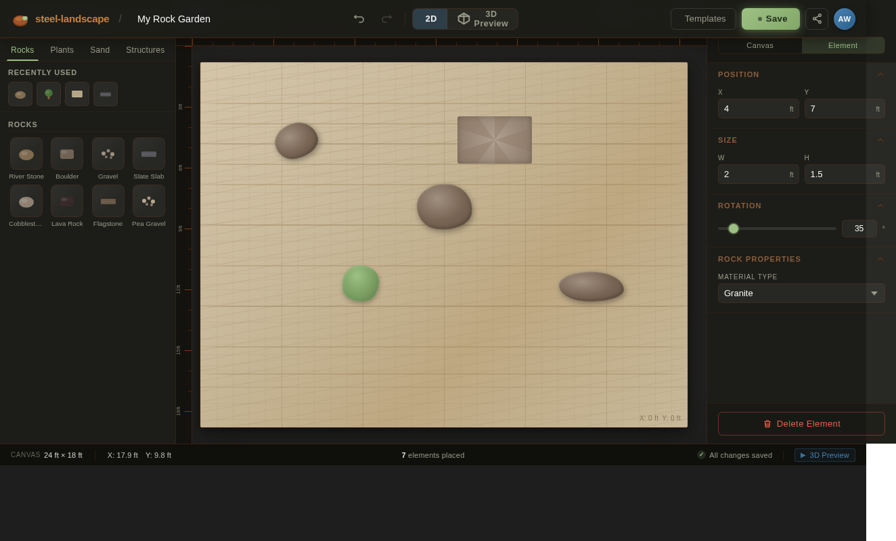Screen dimensions: 896x541
Task: Collapse the Rock Properties section
Action: pos(880,259)
